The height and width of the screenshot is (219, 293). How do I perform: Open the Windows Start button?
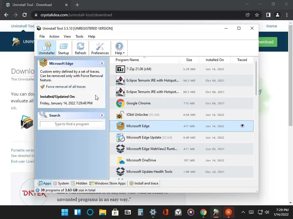[65, 212]
